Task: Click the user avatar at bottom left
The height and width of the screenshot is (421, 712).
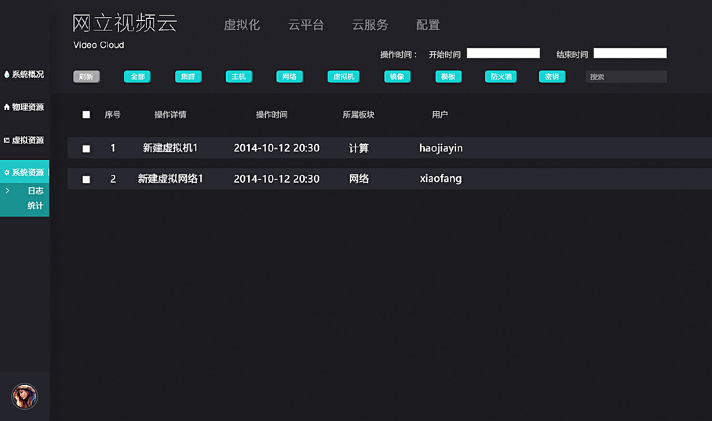Action: [24, 397]
